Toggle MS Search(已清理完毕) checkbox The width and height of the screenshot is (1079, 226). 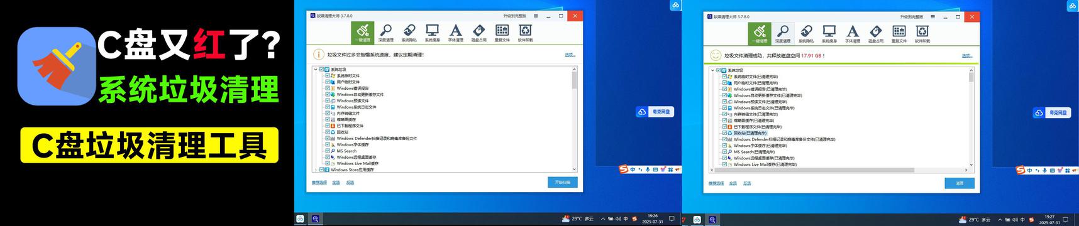724,152
